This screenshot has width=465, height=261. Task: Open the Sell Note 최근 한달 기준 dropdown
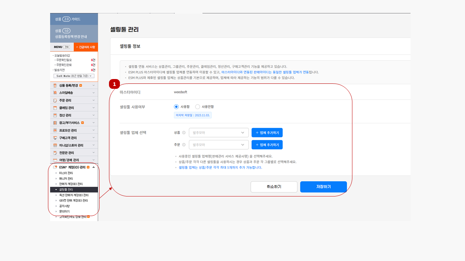pos(74,76)
